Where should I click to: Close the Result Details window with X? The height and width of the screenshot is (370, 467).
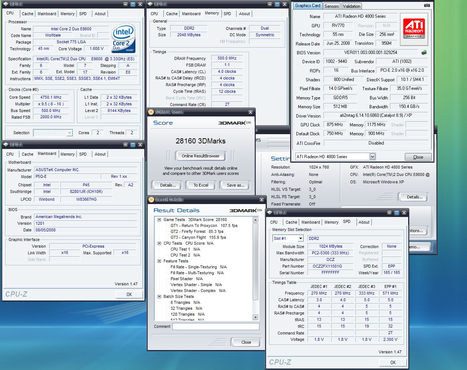click(262, 200)
